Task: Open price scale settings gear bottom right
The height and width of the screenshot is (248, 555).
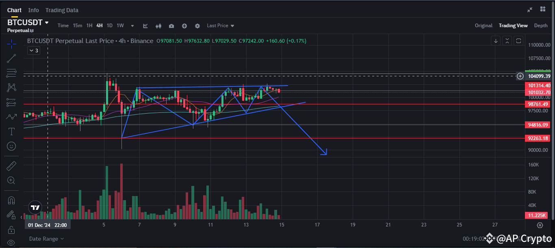Action: 540,225
